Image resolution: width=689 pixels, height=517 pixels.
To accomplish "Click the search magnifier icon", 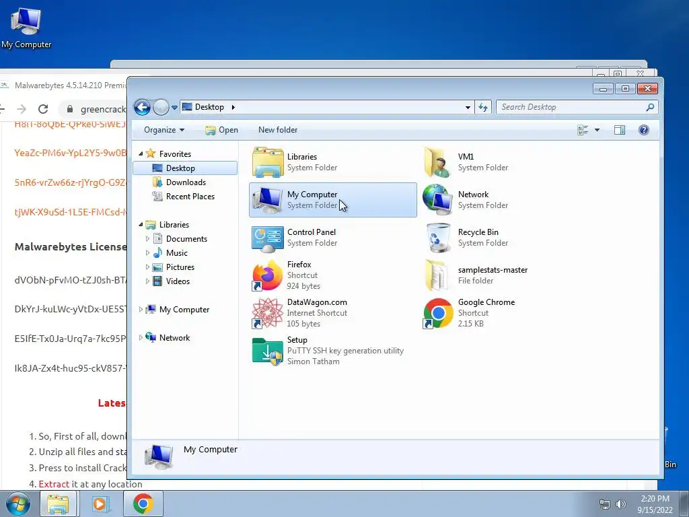I will 651,107.
